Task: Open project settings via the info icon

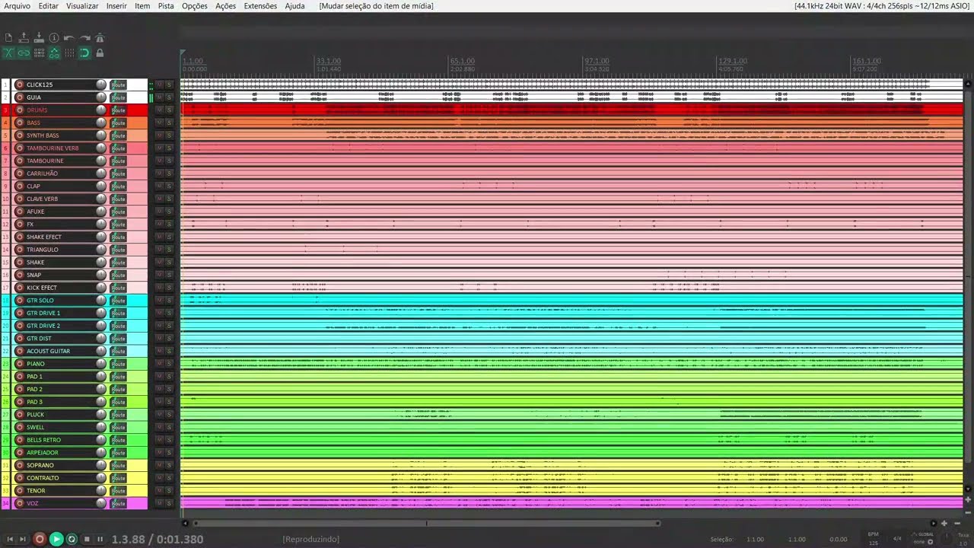Action: (x=54, y=38)
